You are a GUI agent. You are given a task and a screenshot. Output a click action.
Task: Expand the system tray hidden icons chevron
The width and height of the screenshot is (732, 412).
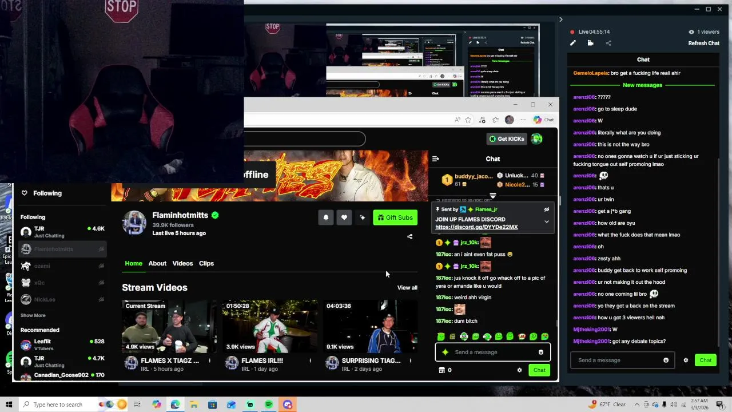pos(636,405)
